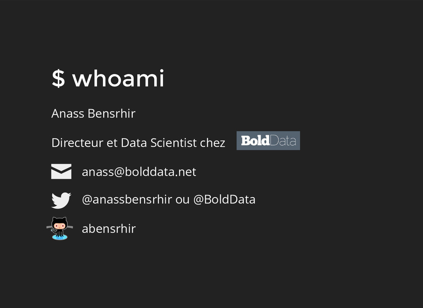Screen dimensions: 423x308
Task: Select the name 'Anass' in the slide
Action: click(x=68, y=113)
